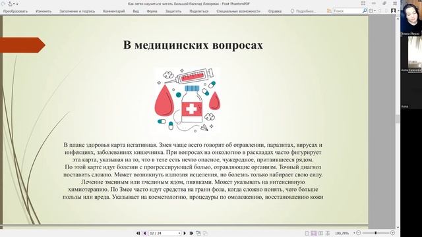Switch to single page view

coord(307,233)
